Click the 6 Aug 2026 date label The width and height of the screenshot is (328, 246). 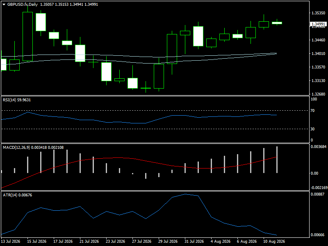click(247, 241)
